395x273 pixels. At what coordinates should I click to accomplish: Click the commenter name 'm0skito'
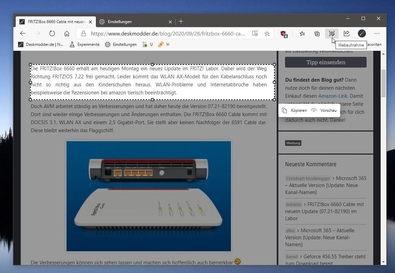(293, 205)
